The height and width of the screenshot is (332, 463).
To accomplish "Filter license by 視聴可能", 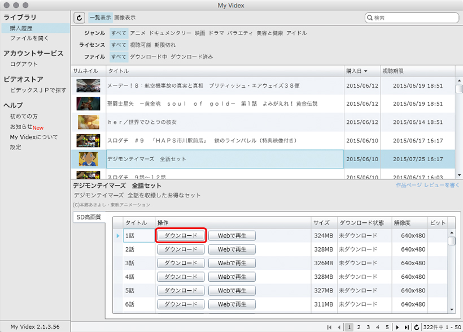I will click(x=141, y=45).
